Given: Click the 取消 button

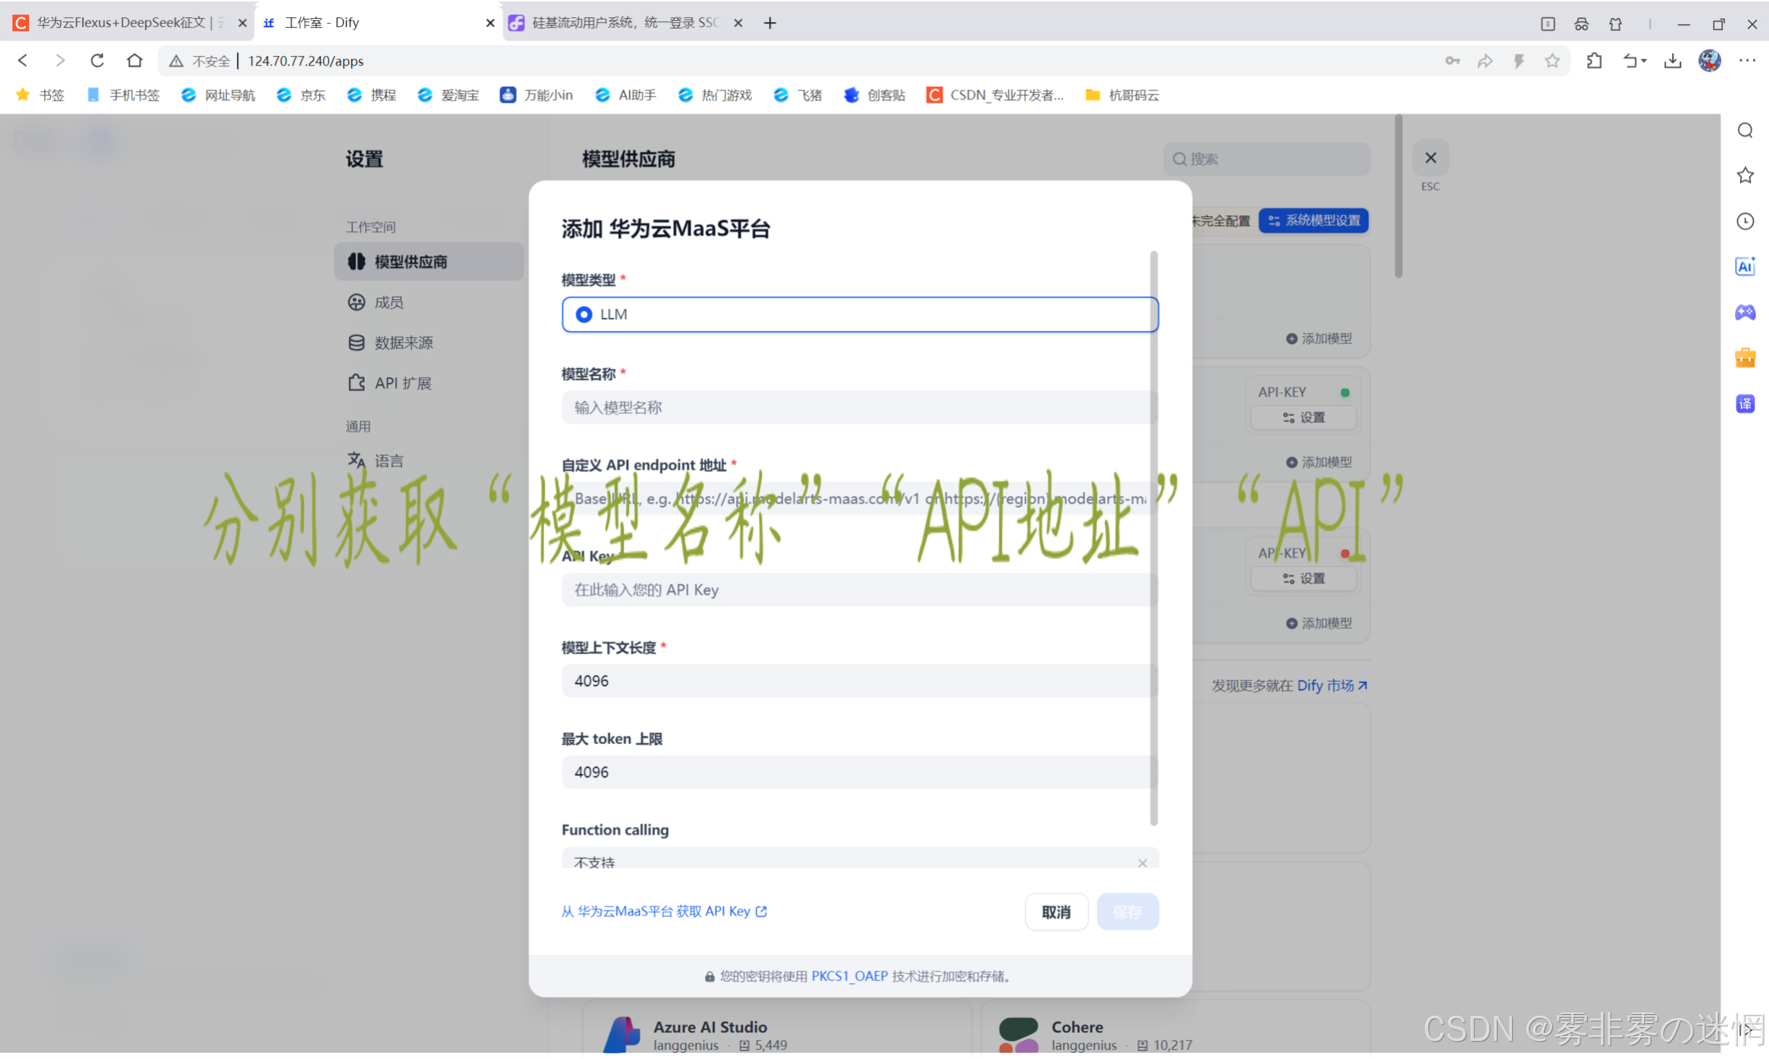Looking at the screenshot, I should click(1056, 912).
